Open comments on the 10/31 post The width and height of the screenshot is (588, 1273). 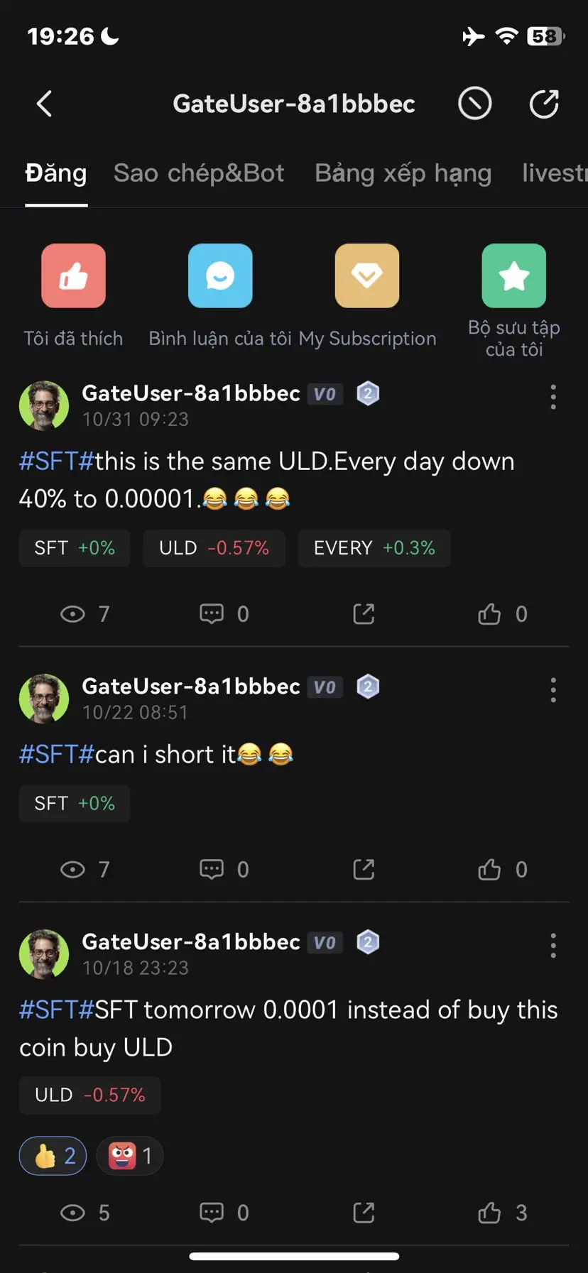pos(212,613)
